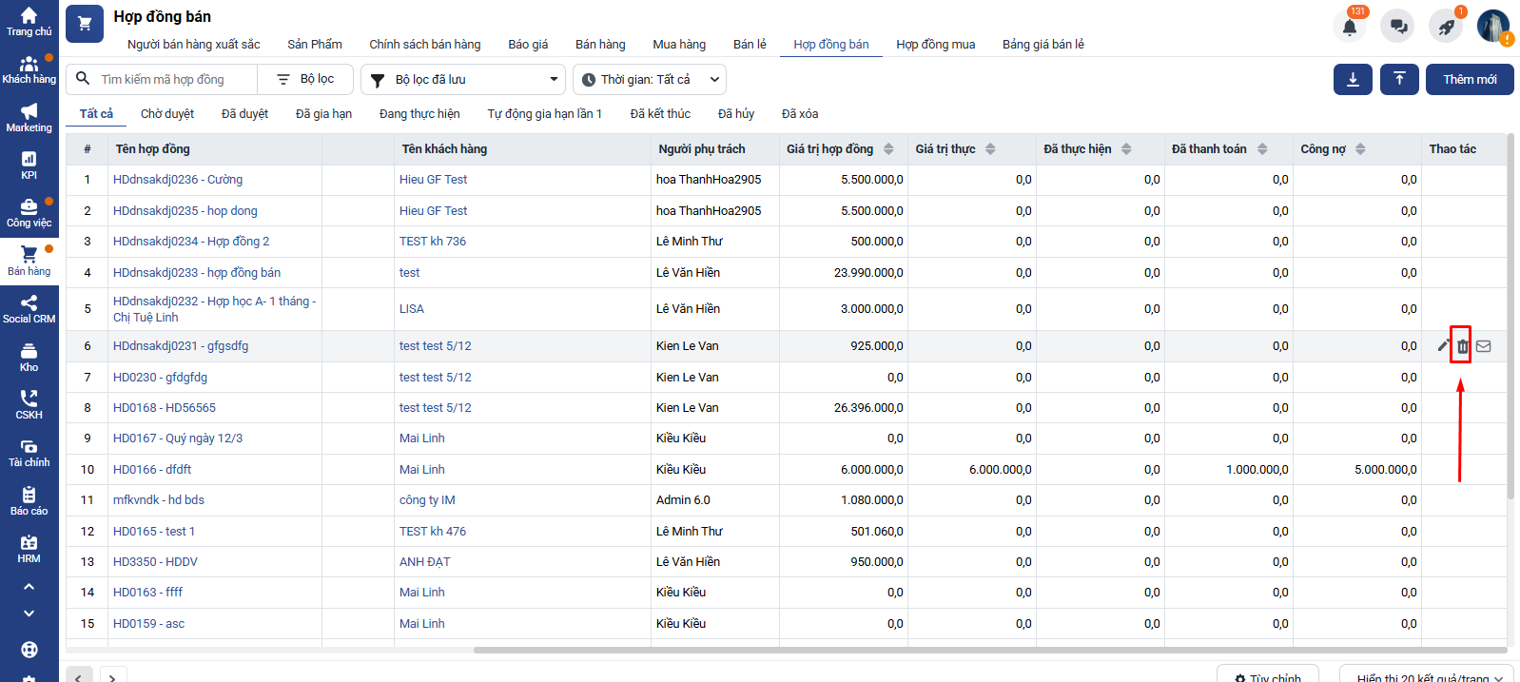This screenshot has height=682, width=1520.
Task: Collapse sidebar with the up chevron
Action: click(29, 587)
